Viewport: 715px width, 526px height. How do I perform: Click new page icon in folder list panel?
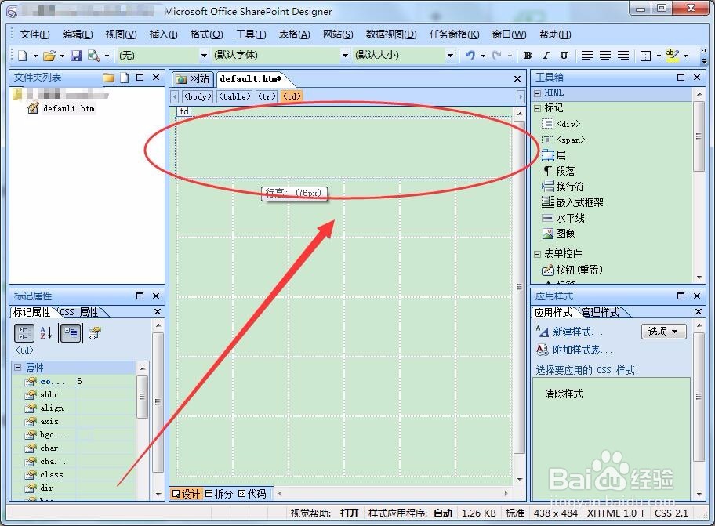click(x=124, y=78)
